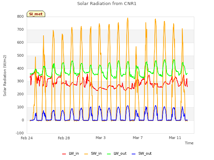The height and width of the screenshot is (160, 214).
Task: Toggle the LW_in legend entry
Action: [x=71, y=153]
